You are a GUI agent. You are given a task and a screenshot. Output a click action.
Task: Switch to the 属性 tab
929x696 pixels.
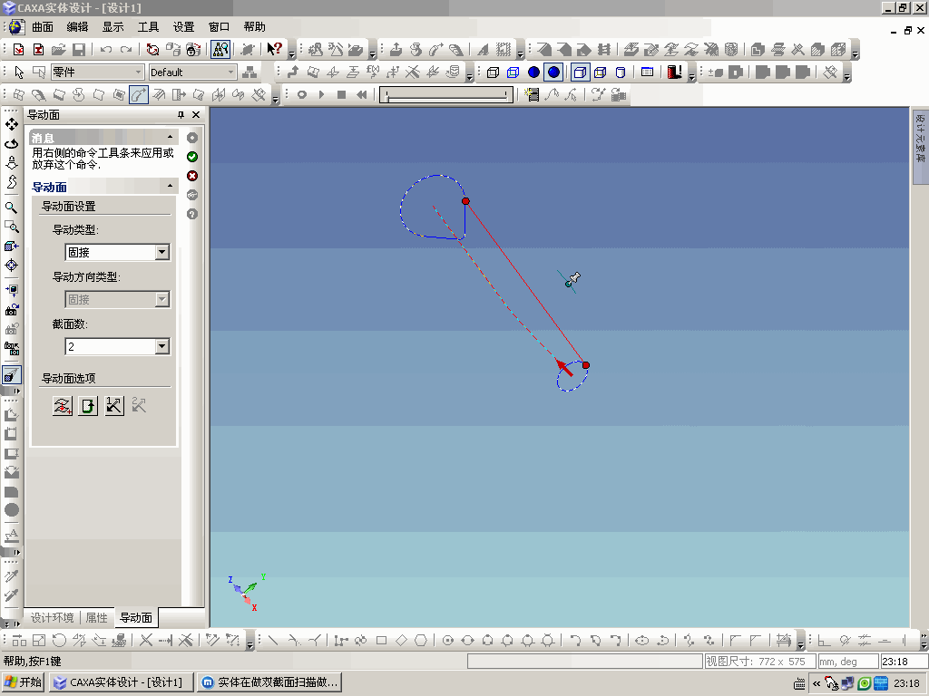point(96,618)
